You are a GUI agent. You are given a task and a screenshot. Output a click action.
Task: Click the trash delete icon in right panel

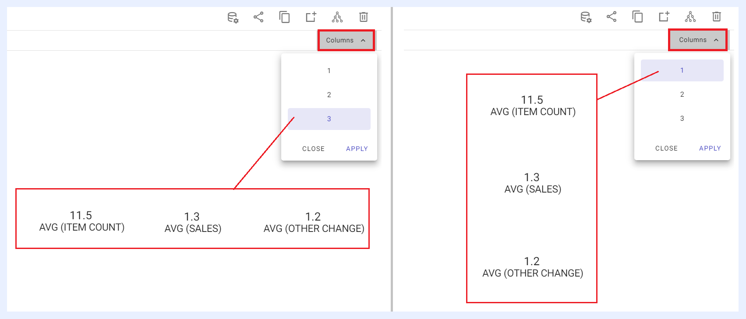[x=717, y=17]
